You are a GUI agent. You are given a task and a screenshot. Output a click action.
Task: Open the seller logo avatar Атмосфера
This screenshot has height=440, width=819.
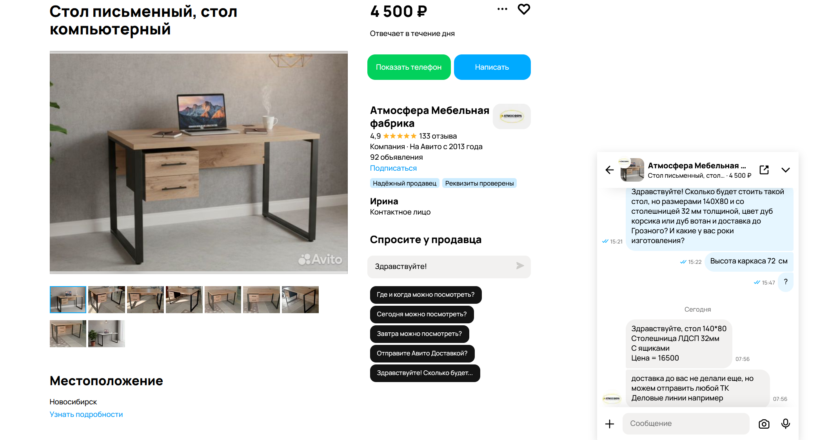(512, 116)
